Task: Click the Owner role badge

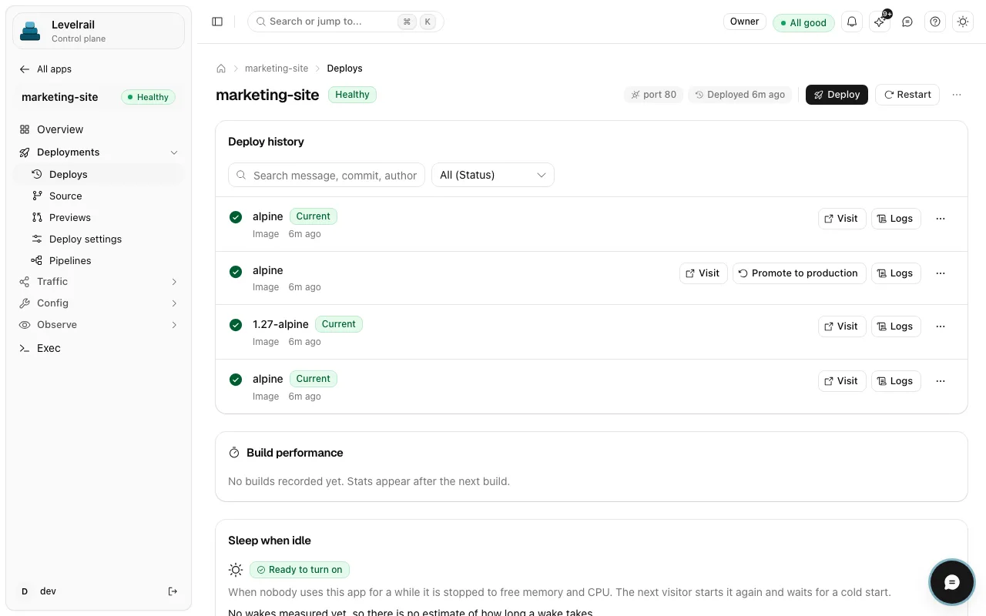Action: [745, 22]
